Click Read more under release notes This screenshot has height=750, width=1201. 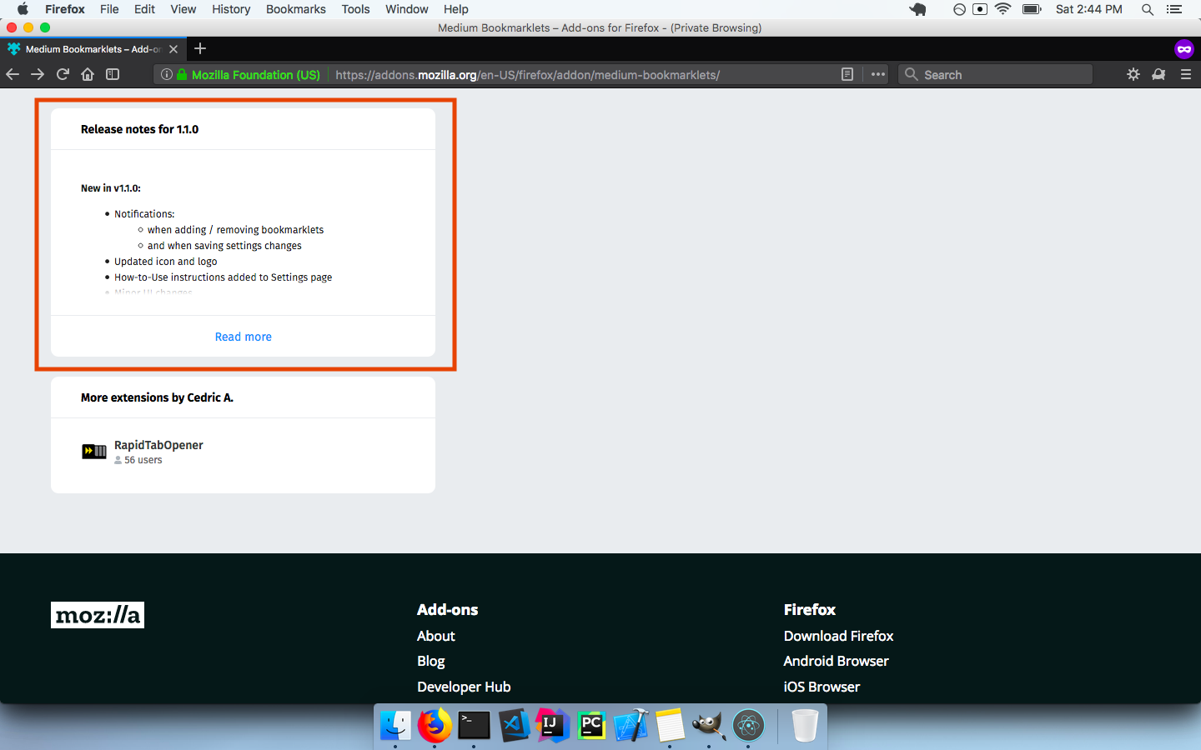(x=244, y=337)
